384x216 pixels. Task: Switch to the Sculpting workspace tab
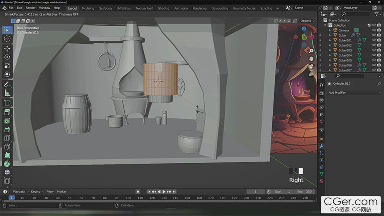pyautogui.click(x=105, y=8)
